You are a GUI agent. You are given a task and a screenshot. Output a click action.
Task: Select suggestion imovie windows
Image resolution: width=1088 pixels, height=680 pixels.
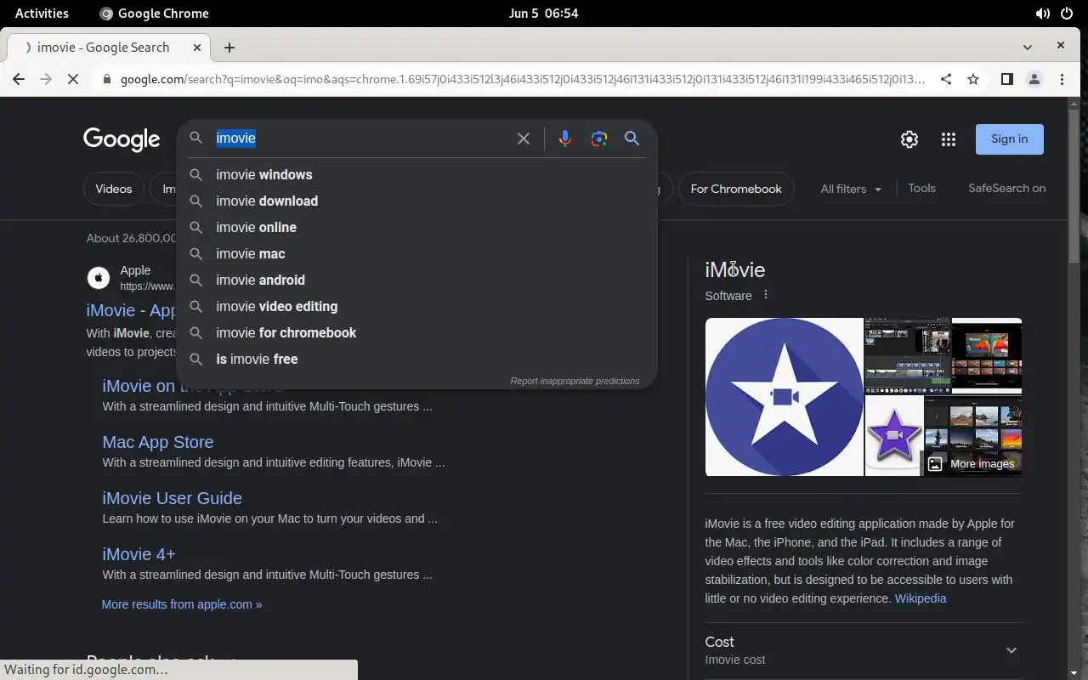416,174
